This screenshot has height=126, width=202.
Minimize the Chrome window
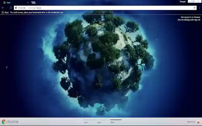[189, 2]
